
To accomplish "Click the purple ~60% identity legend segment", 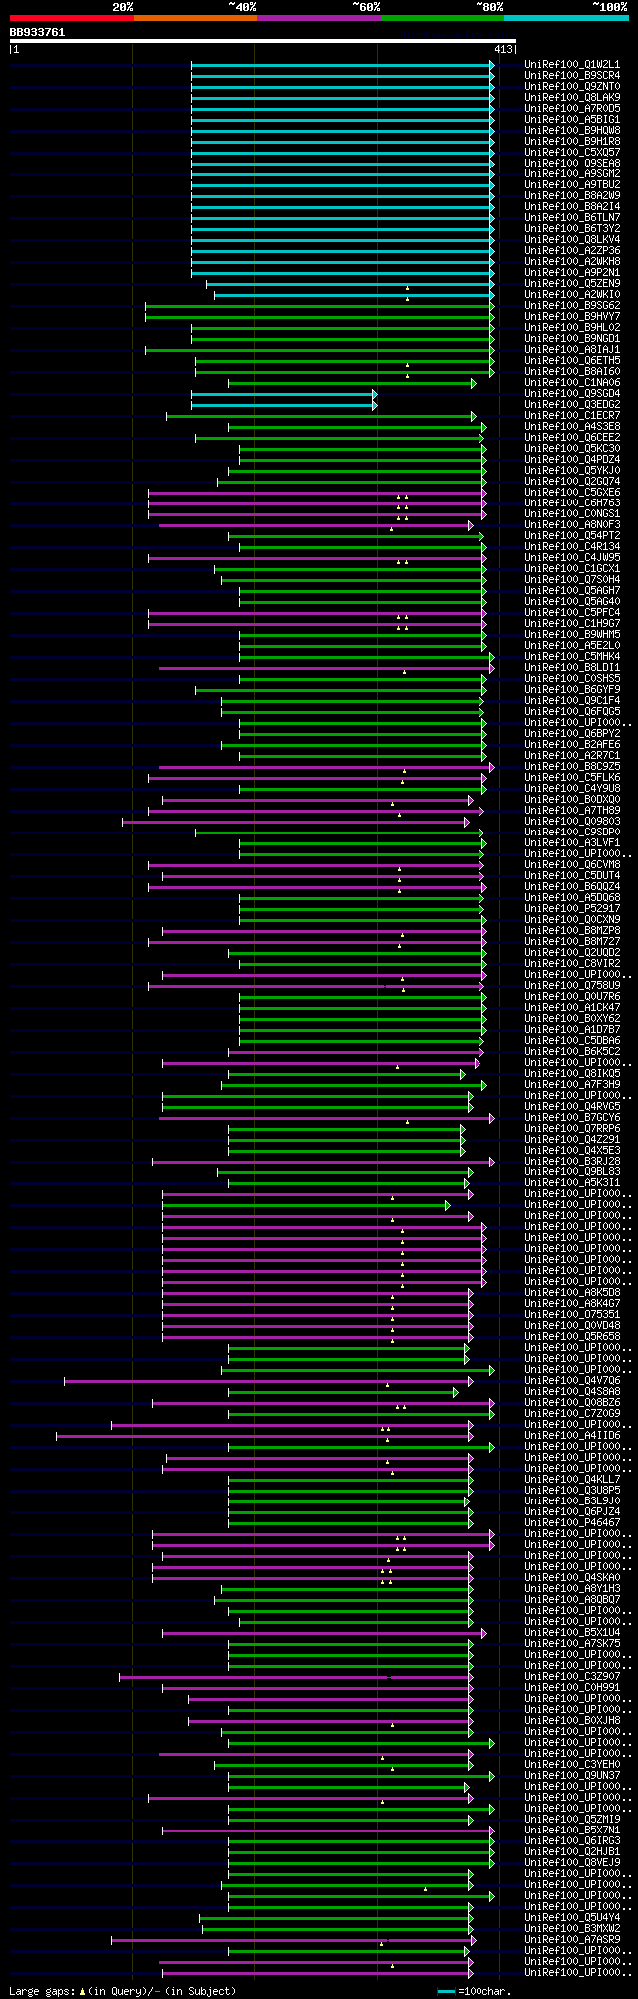I will 319,18.
